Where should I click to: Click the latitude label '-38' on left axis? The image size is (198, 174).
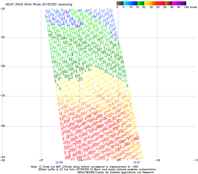click(2, 126)
